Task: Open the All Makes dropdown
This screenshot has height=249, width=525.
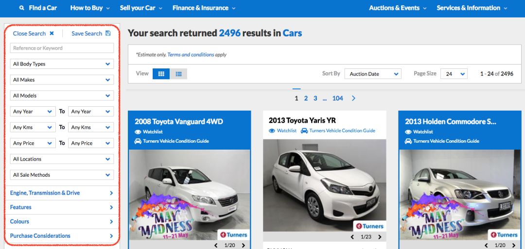Action: tap(62, 80)
